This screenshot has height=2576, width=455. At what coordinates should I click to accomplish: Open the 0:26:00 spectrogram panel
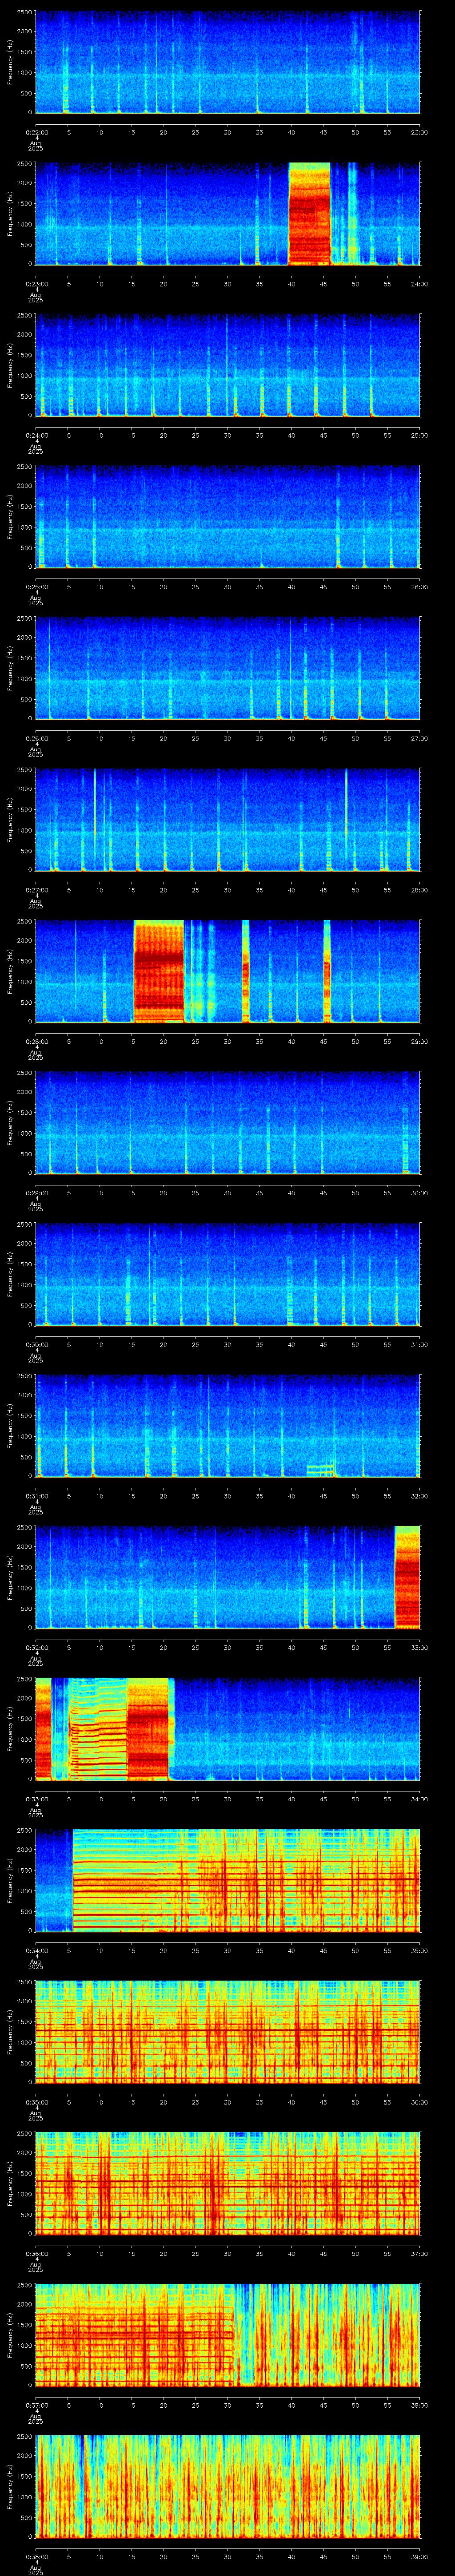point(228,668)
